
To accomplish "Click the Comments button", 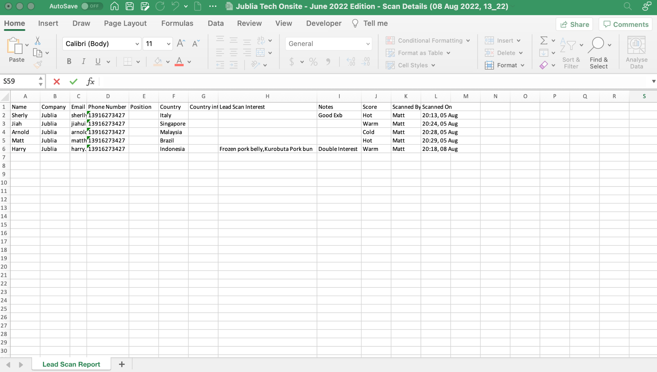I will (626, 24).
